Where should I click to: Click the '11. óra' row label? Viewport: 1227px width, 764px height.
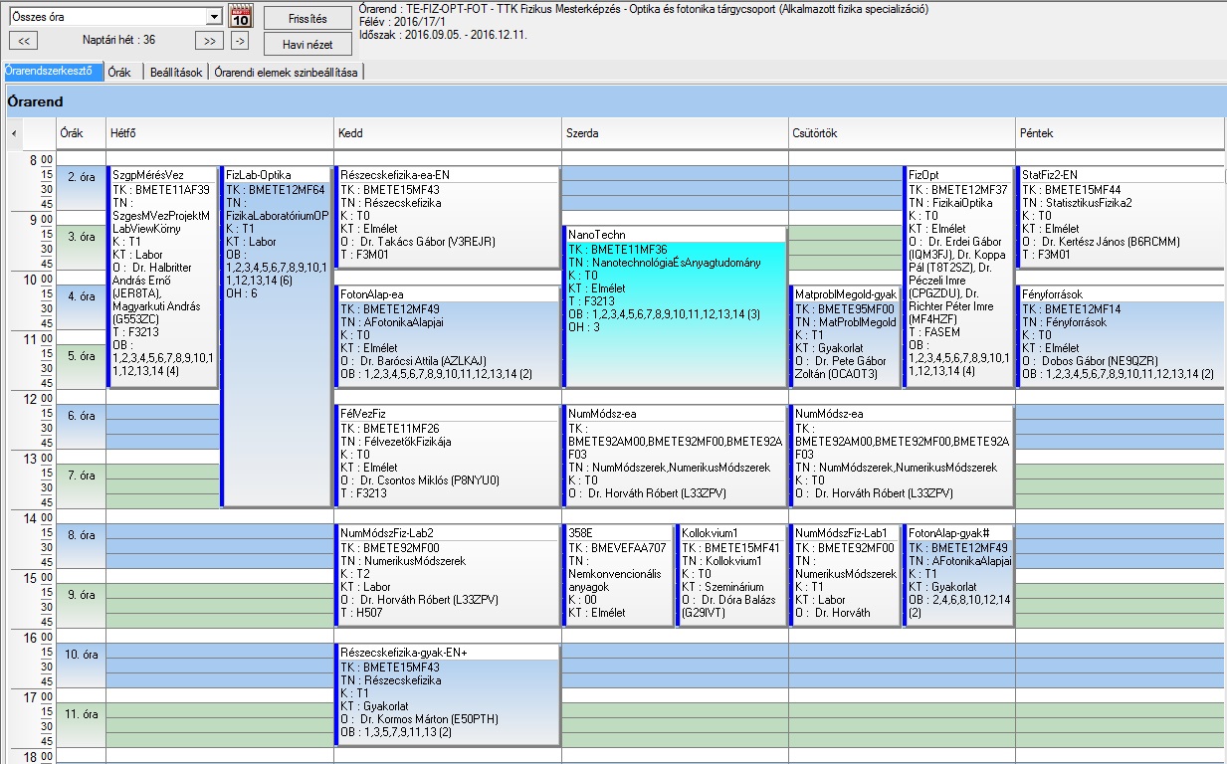(x=81, y=725)
